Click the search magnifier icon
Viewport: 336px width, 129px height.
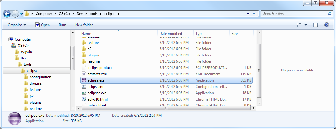coord(329,14)
